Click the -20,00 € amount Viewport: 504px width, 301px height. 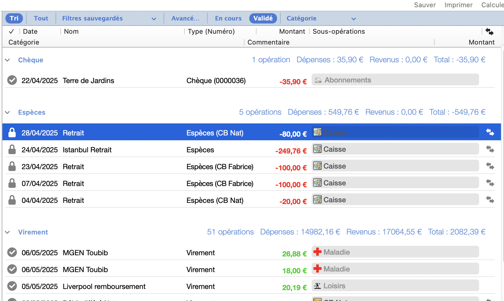tap(293, 201)
